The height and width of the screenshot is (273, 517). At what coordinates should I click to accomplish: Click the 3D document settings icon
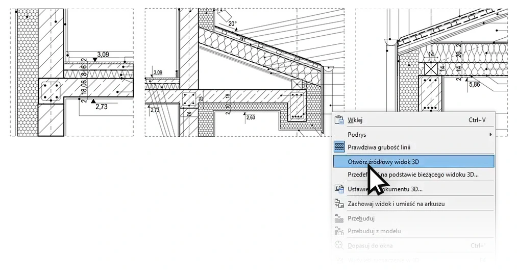[339, 189]
